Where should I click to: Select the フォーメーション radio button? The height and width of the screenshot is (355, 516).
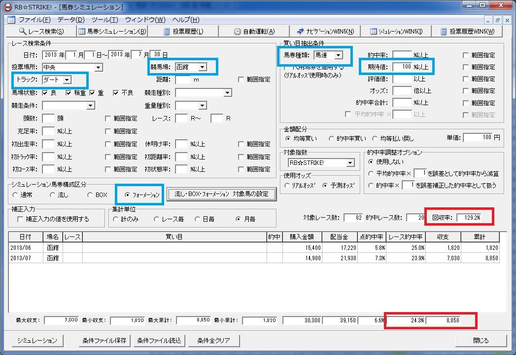[127, 195]
